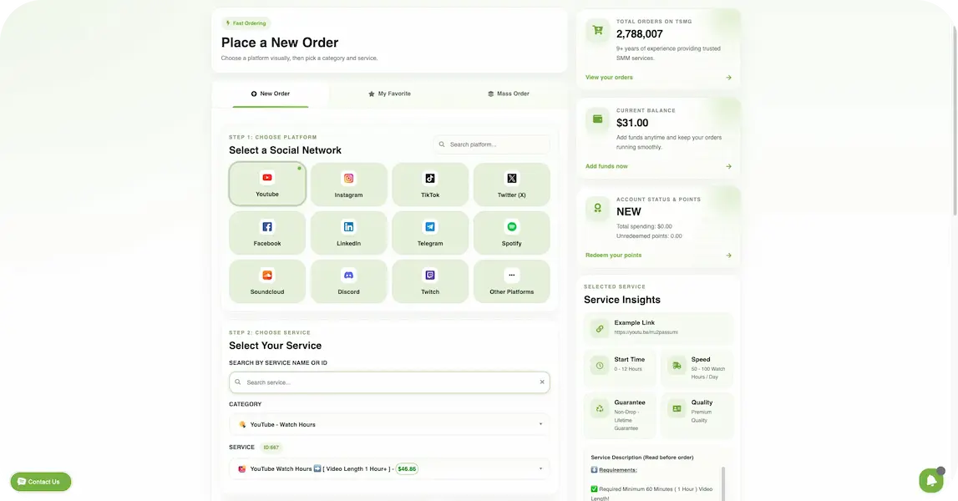Open the Other Platforms card
This screenshot has width=958, height=501.
511,281
